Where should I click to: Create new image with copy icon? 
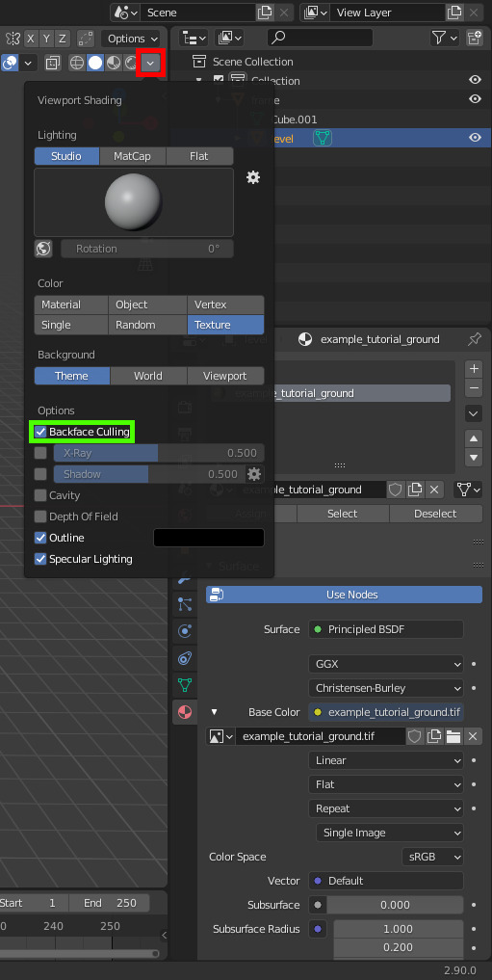[434, 736]
